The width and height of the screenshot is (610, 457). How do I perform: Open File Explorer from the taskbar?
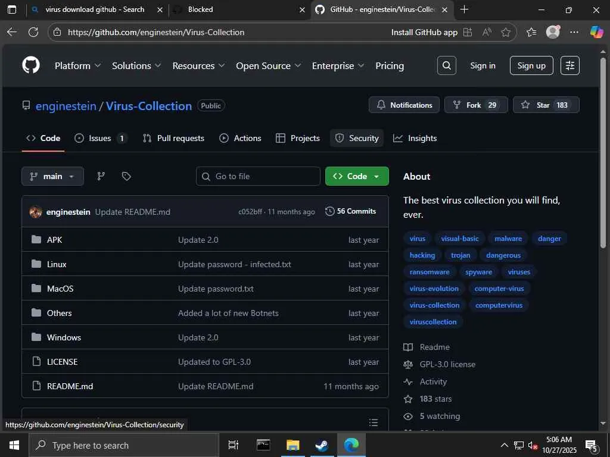(292, 445)
